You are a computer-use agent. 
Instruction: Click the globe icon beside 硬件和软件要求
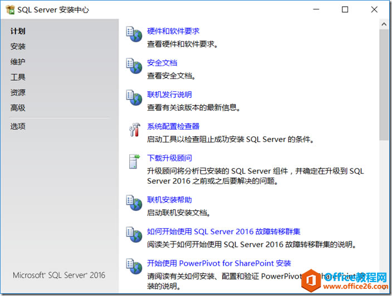tap(134, 34)
